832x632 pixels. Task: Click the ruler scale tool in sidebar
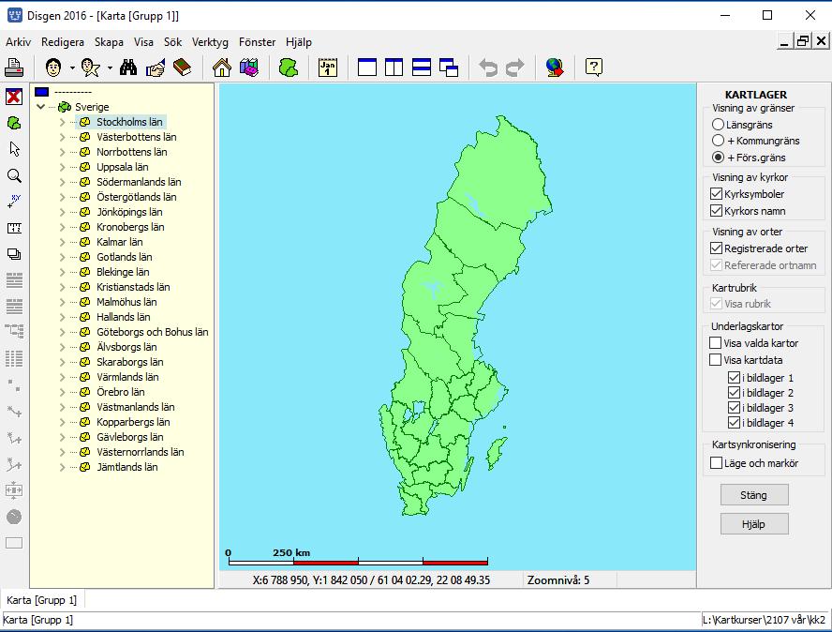[x=14, y=228]
